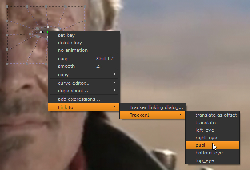Viewport: 250px width, 170px height.
Task: Expand the 'copy' submenu
Action: coord(63,75)
